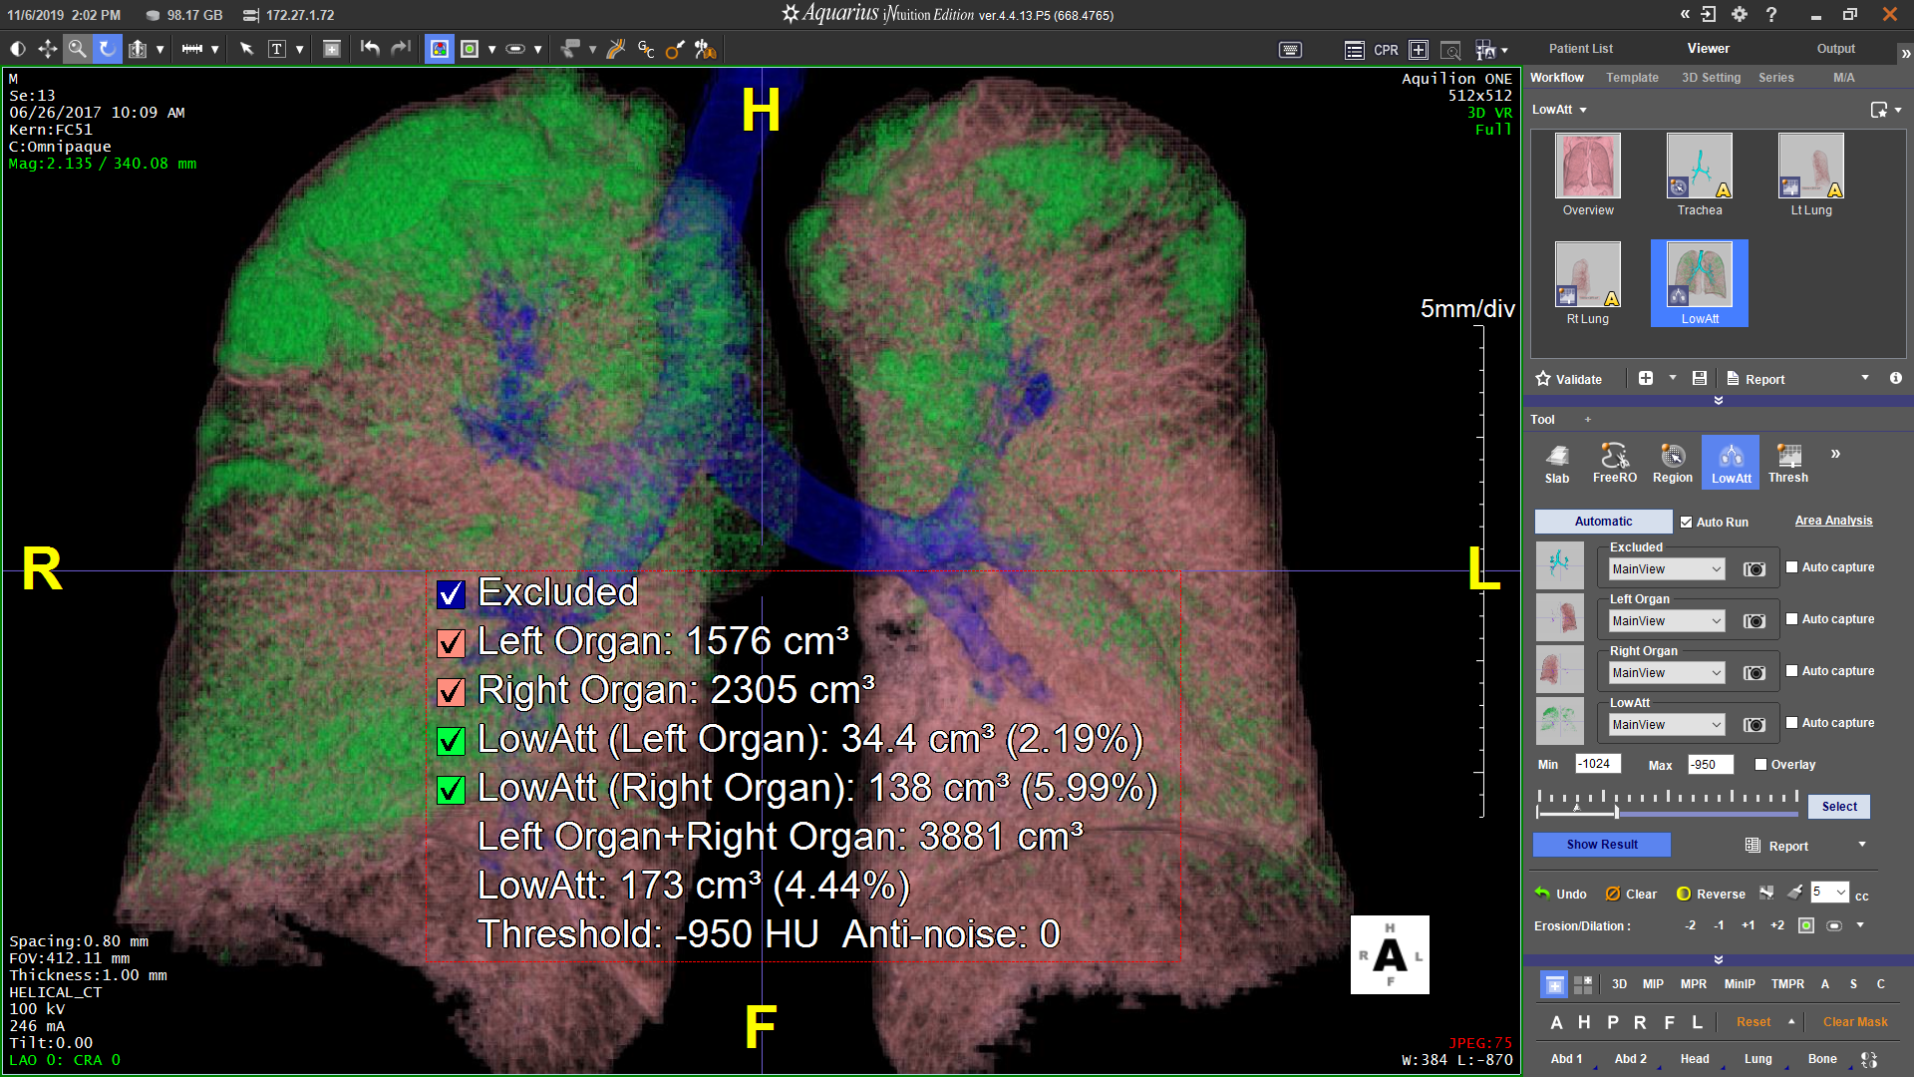Click the Select button
1914x1077 pixels.
1839,807
